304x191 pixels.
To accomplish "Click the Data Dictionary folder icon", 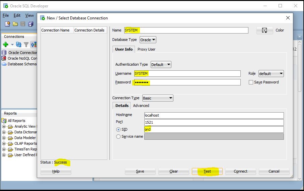I will click(10, 132).
